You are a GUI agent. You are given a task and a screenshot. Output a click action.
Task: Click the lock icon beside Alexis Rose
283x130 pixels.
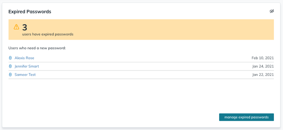click(10, 58)
